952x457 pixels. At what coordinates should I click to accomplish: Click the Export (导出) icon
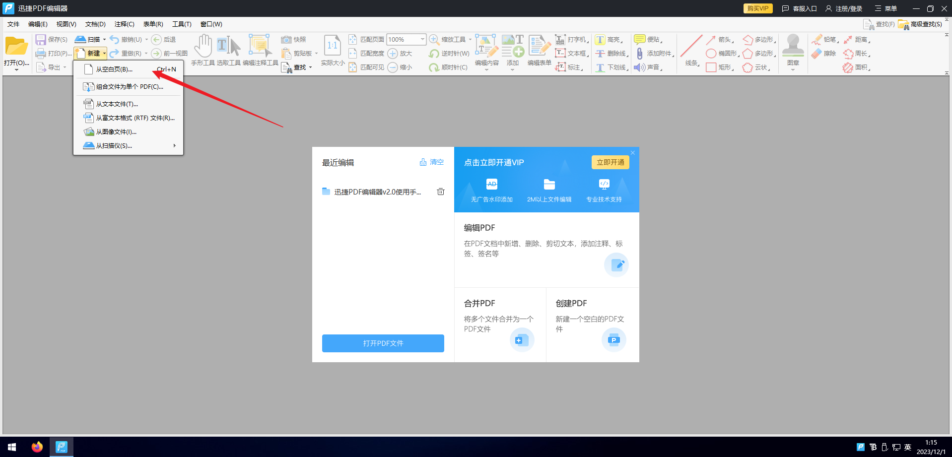(41, 67)
